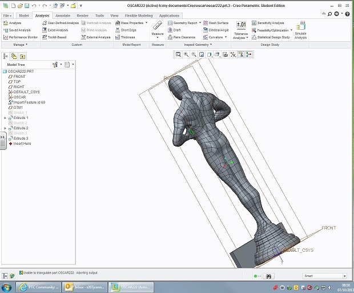This screenshot has height=293, width=354.
Task: Zoom in using graphics toolbar
Action: [186, 54]
